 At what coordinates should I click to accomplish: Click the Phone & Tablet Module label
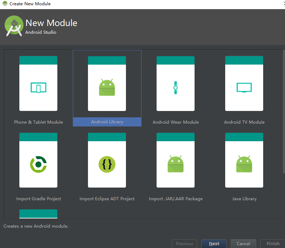click(39, 122)
